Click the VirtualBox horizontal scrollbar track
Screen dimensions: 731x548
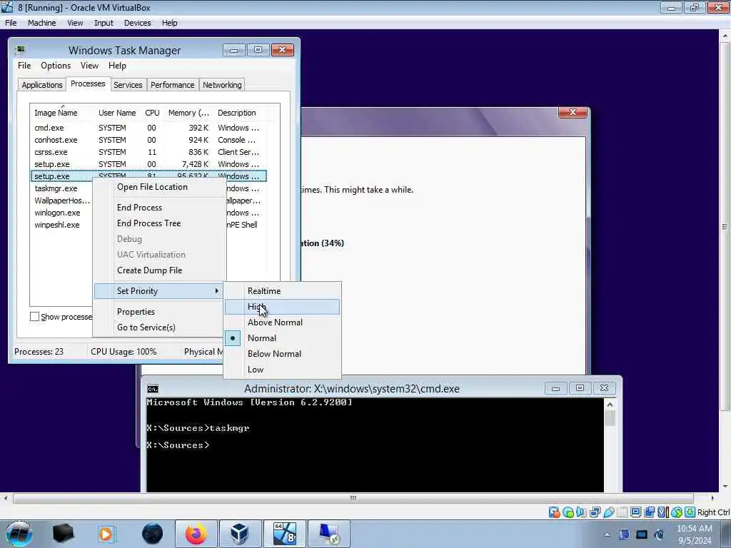point(353,497)
